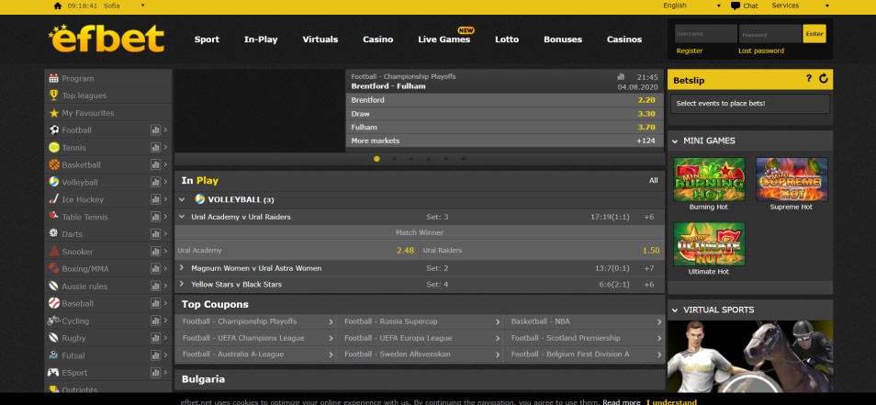Open the statistics icon beside Tennis
Viewport: 876px width, 405px height.
point(155,148)
